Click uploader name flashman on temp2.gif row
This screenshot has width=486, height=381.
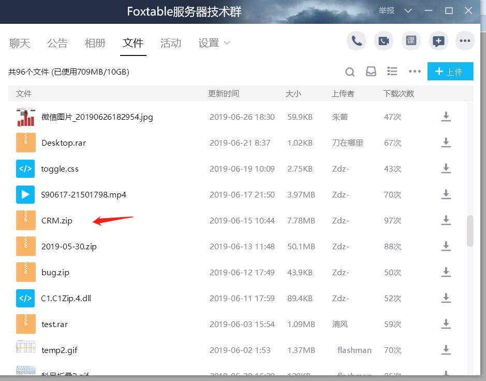[x=354, y=350]
